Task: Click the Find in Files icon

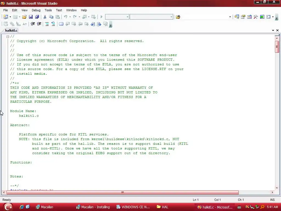Action: 178,17
